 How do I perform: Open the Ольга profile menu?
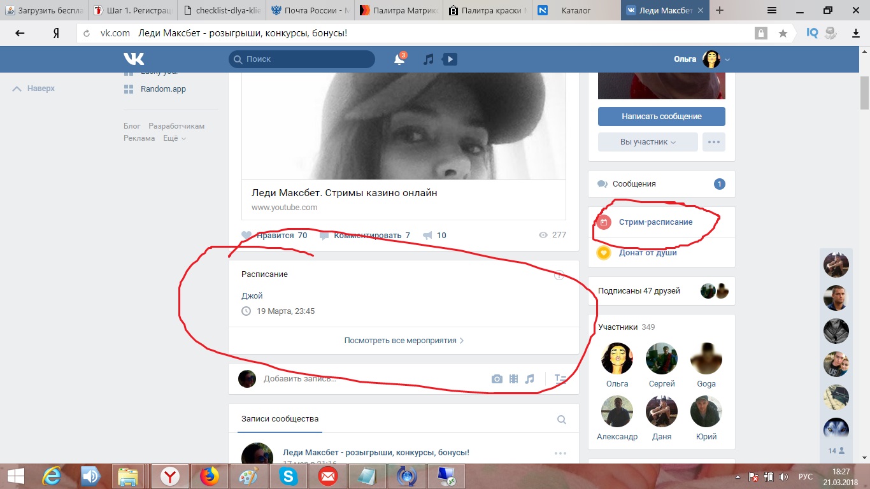702,59
